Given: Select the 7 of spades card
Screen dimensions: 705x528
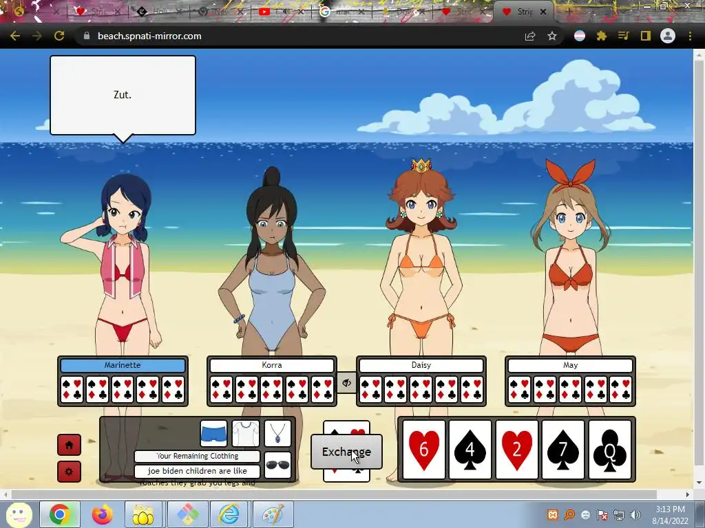Looking at the screenshot, I should tap(563, 450).
